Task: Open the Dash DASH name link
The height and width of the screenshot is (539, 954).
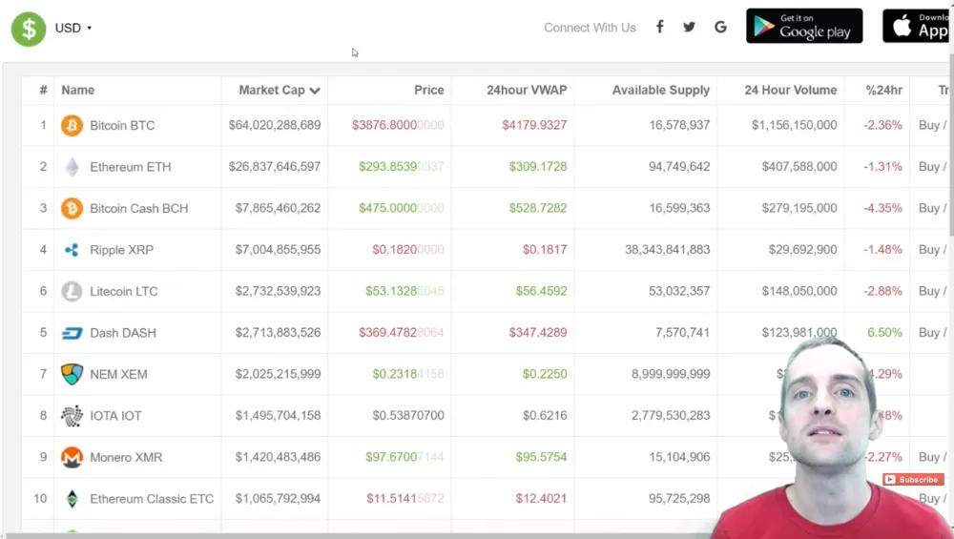Action: point(123,333)
